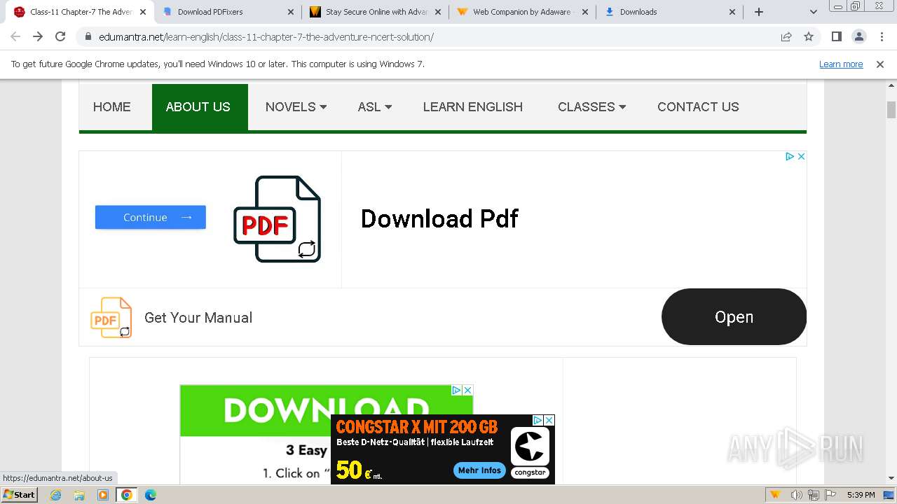Switch to Downloads tab
The image size is (897, 504).
(x=671, y=12)
